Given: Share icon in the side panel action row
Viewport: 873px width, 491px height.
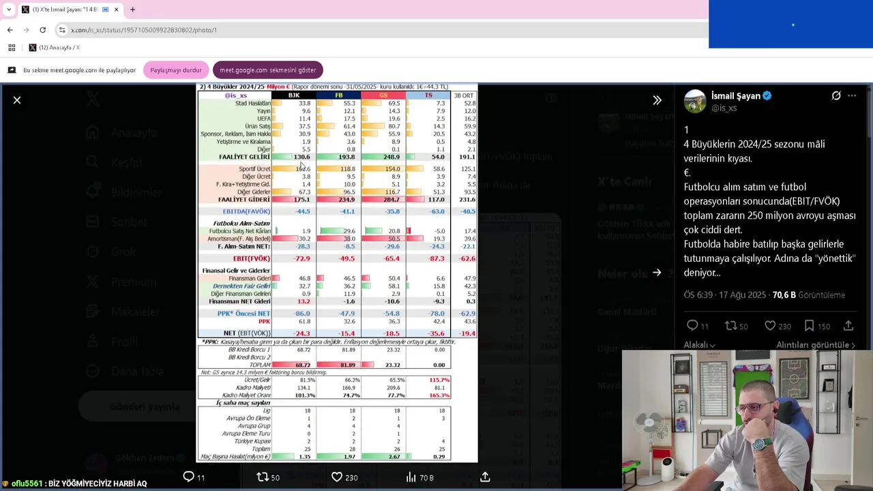Looking at the screenshot, I should tap(848, 326).
